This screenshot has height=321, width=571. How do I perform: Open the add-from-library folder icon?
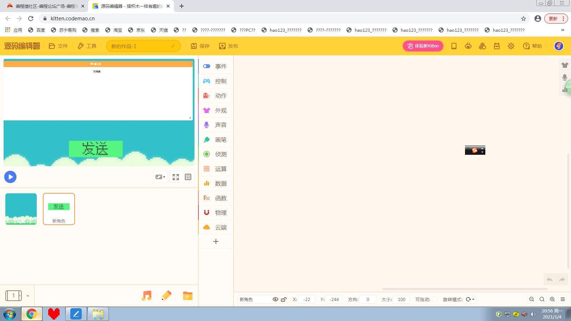coord(188,296)
